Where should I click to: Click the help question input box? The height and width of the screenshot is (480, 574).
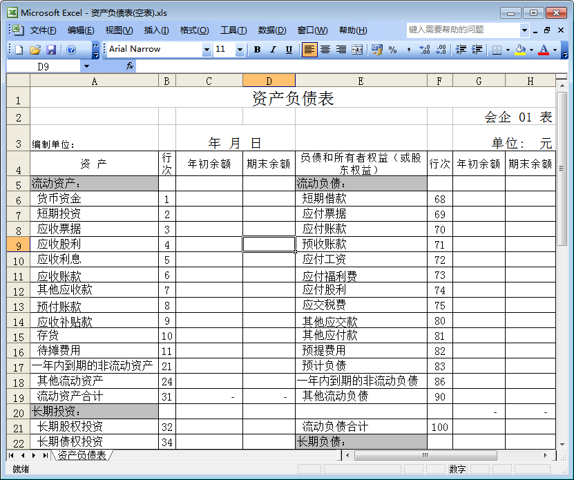coord(463,30)
